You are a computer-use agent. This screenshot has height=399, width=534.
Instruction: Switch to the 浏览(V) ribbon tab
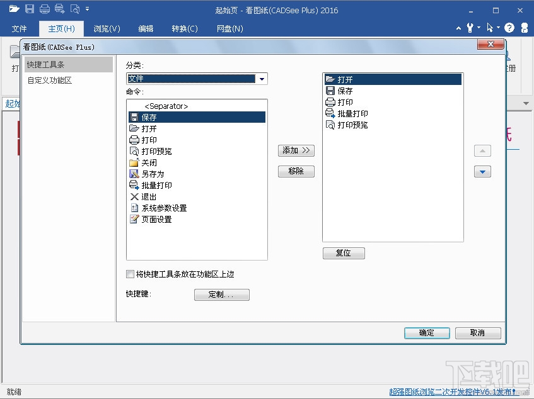coord(107,28)
